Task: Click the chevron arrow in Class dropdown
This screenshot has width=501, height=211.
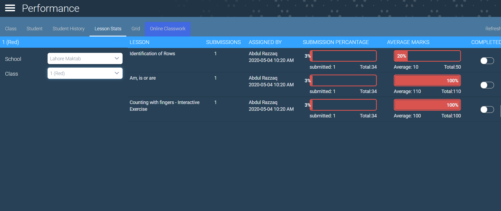Action: [117, 73]
